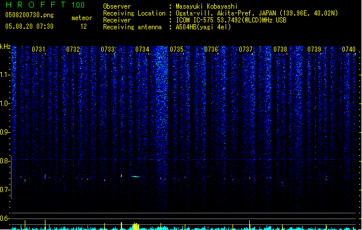The height and width of the screenshot is (230, 362).
Task: Click the meteor count value 12
Action: pyautogui.click(x=83, y=26)
